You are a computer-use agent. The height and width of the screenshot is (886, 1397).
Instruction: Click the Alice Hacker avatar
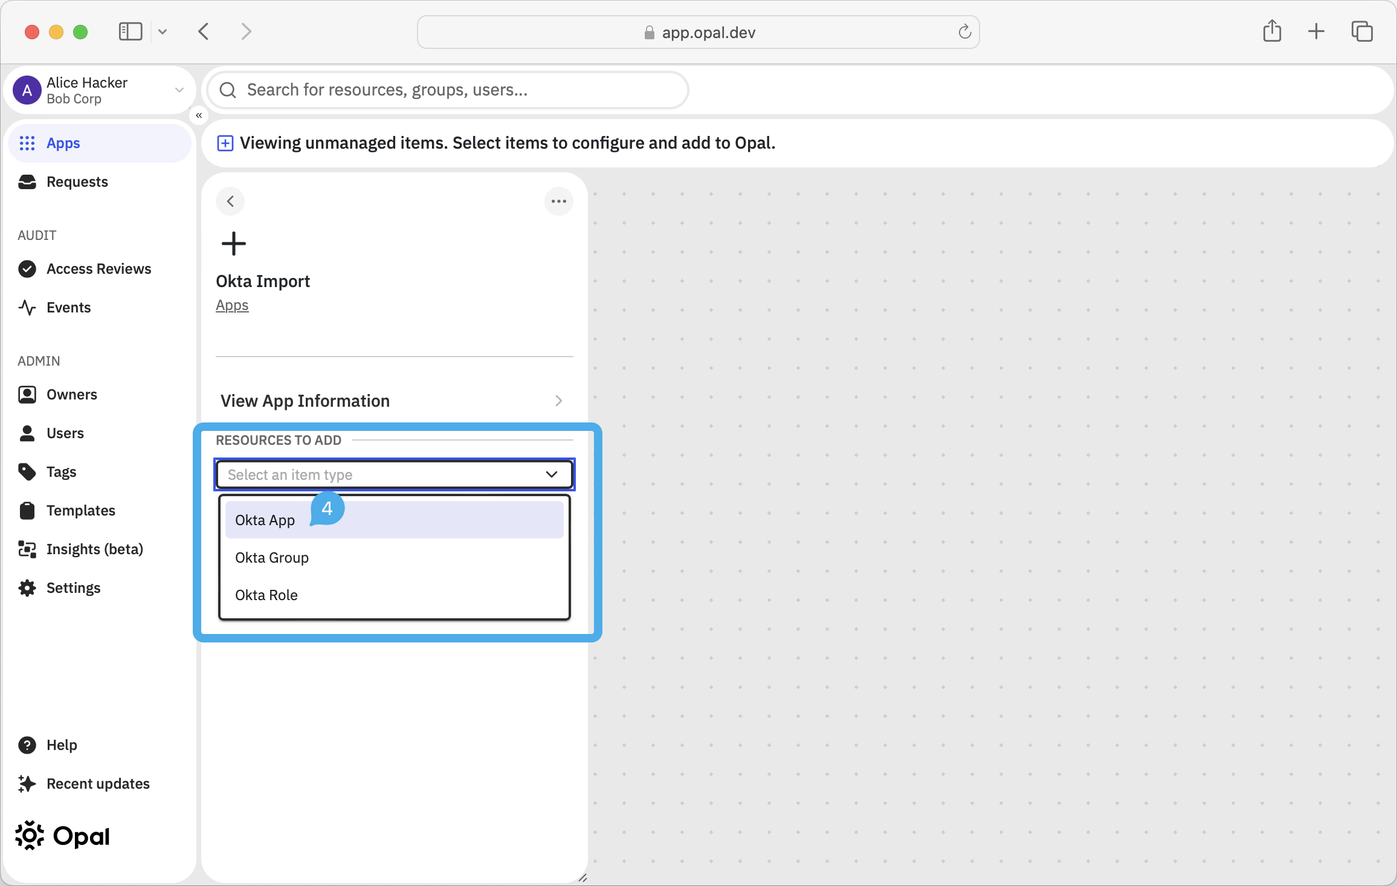click(27, 91)
